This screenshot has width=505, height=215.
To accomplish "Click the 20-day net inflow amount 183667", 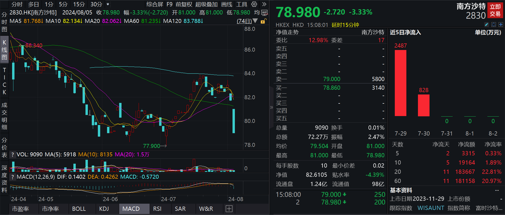I will click(465, 172).
